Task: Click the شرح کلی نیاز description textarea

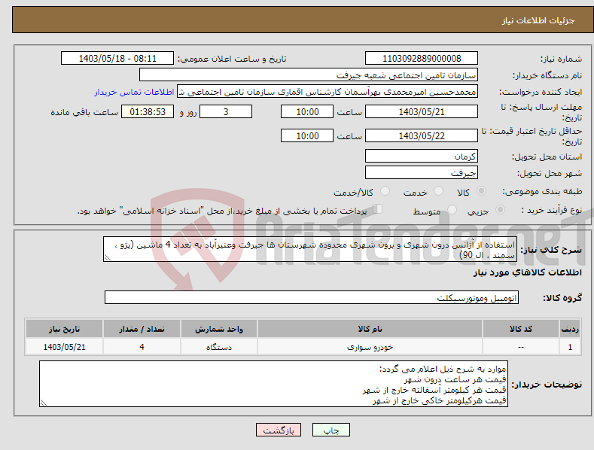Action: pos(310,249)
